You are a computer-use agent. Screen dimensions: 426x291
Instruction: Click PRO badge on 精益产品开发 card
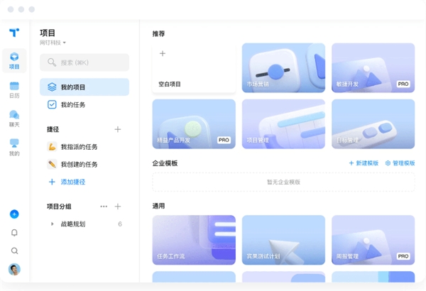224,140
